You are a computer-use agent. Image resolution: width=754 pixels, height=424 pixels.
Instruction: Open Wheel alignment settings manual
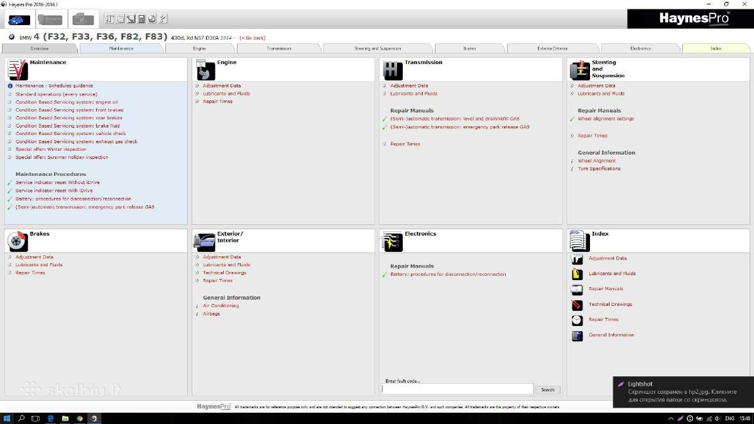[x=606, y=119]
